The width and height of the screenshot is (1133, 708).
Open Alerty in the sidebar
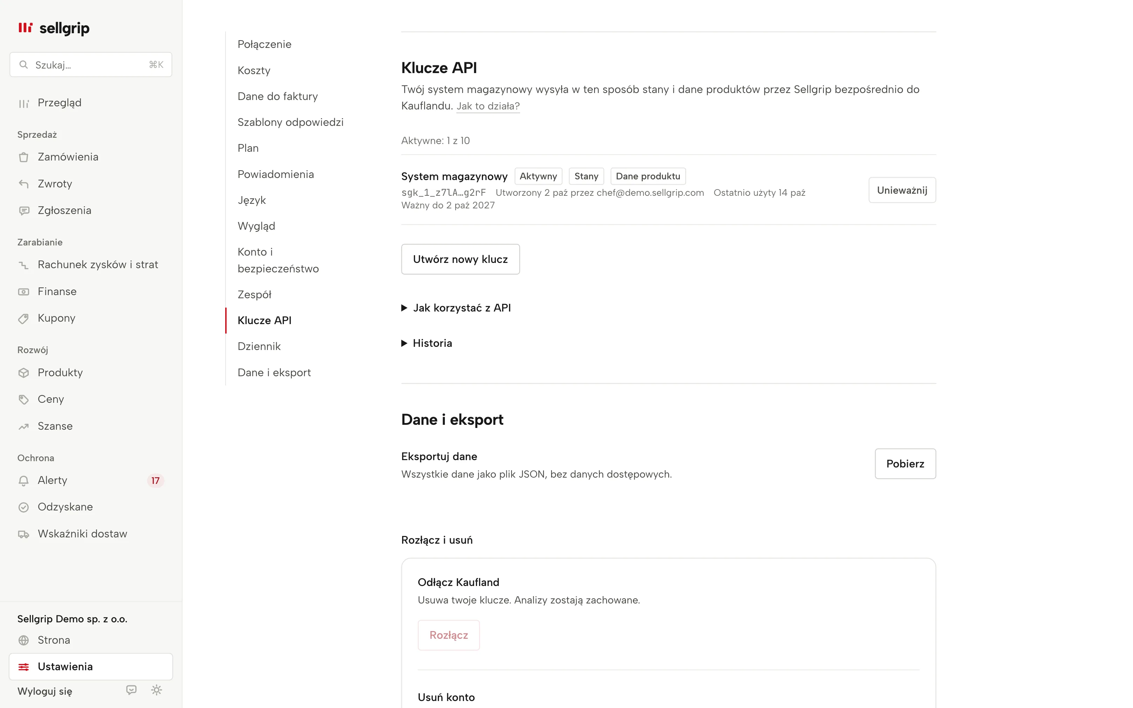coord(91,480)
